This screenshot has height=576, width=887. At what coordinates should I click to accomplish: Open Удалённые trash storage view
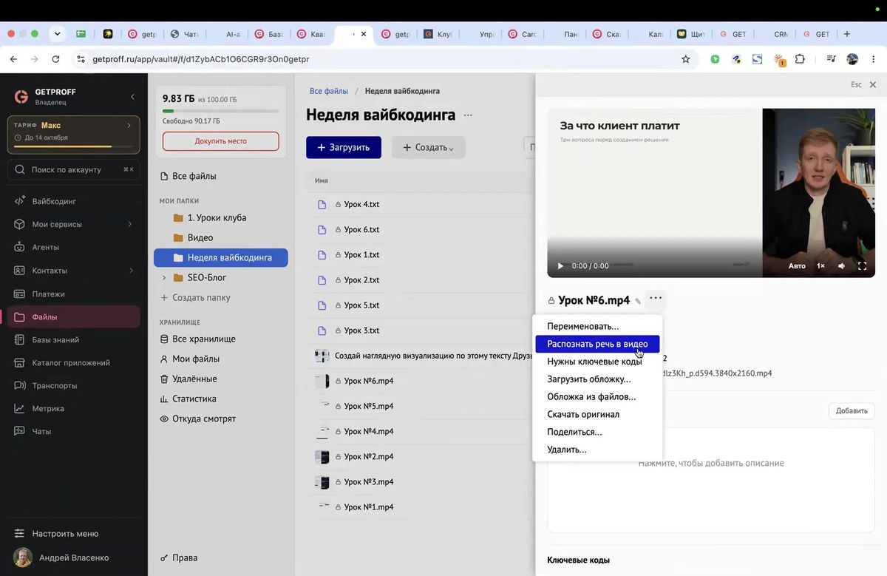click(x=194, y=379)
